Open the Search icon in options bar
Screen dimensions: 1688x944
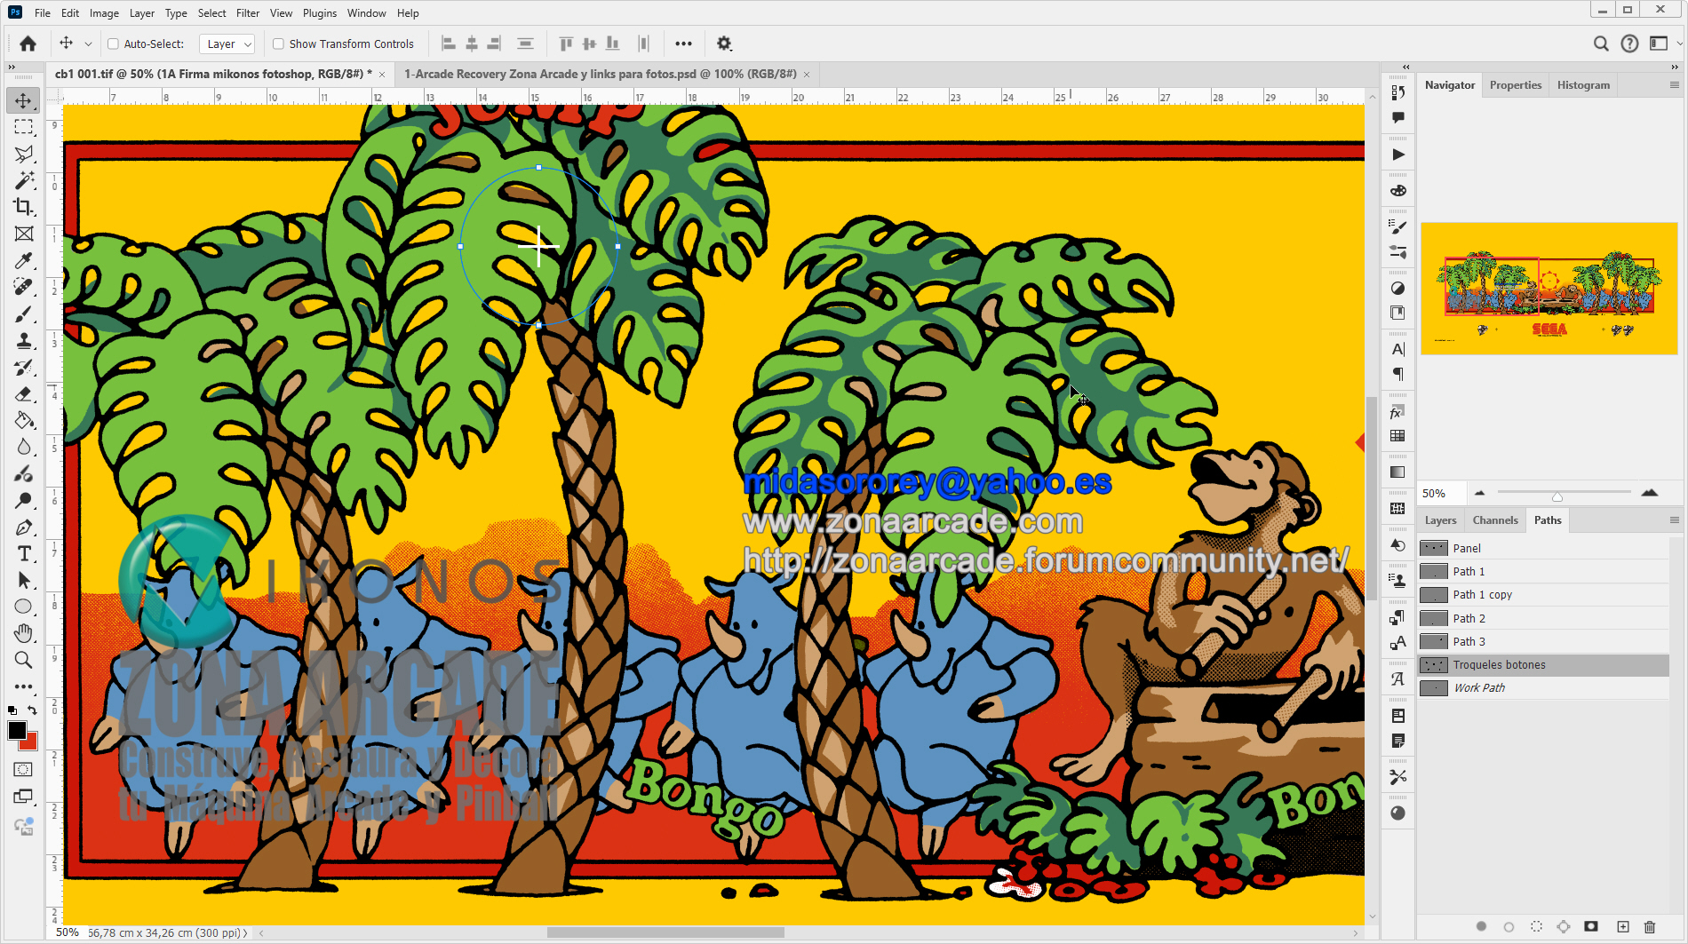pos(1601,44)
